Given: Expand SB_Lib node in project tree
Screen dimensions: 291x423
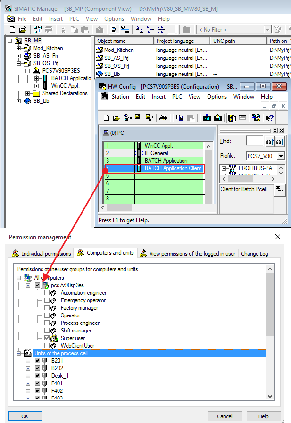Looking at the screenshot, I should click(18, 101).
